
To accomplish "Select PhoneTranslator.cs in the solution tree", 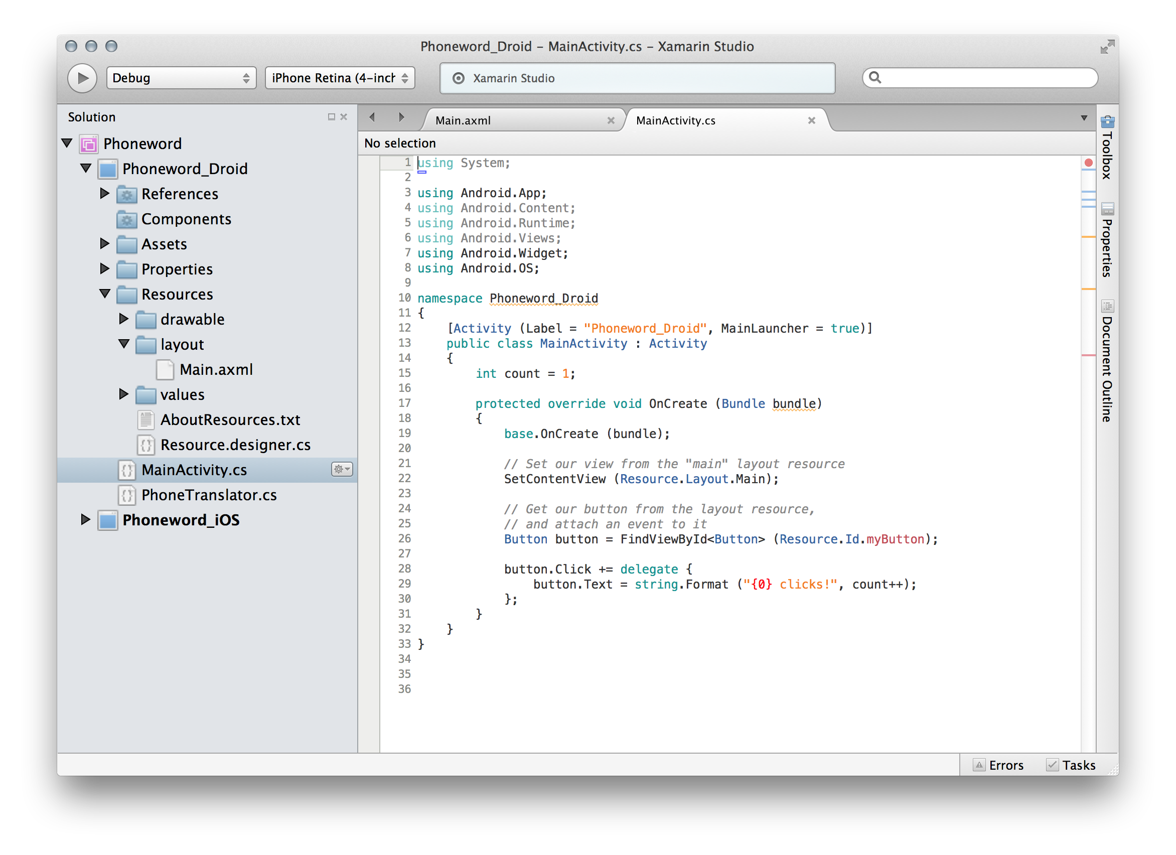I will coord(208,495).
